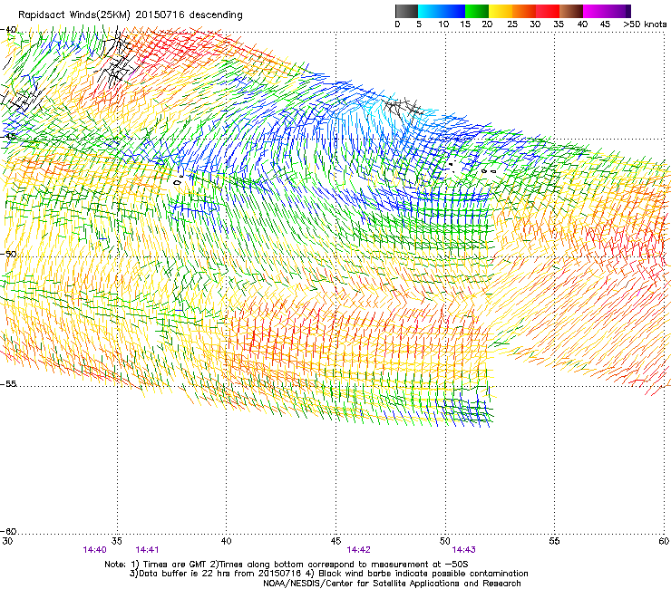
Task: Click the green 15-20 knots color band
Action: (x=477, y=11)
